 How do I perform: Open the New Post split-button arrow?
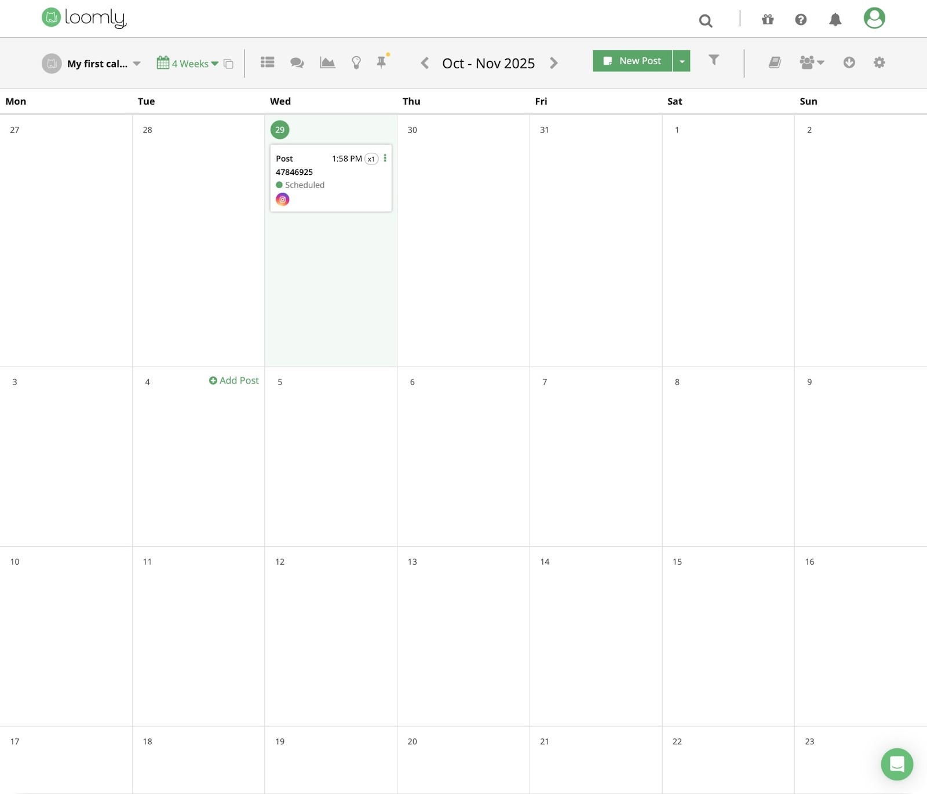(682, 61)
